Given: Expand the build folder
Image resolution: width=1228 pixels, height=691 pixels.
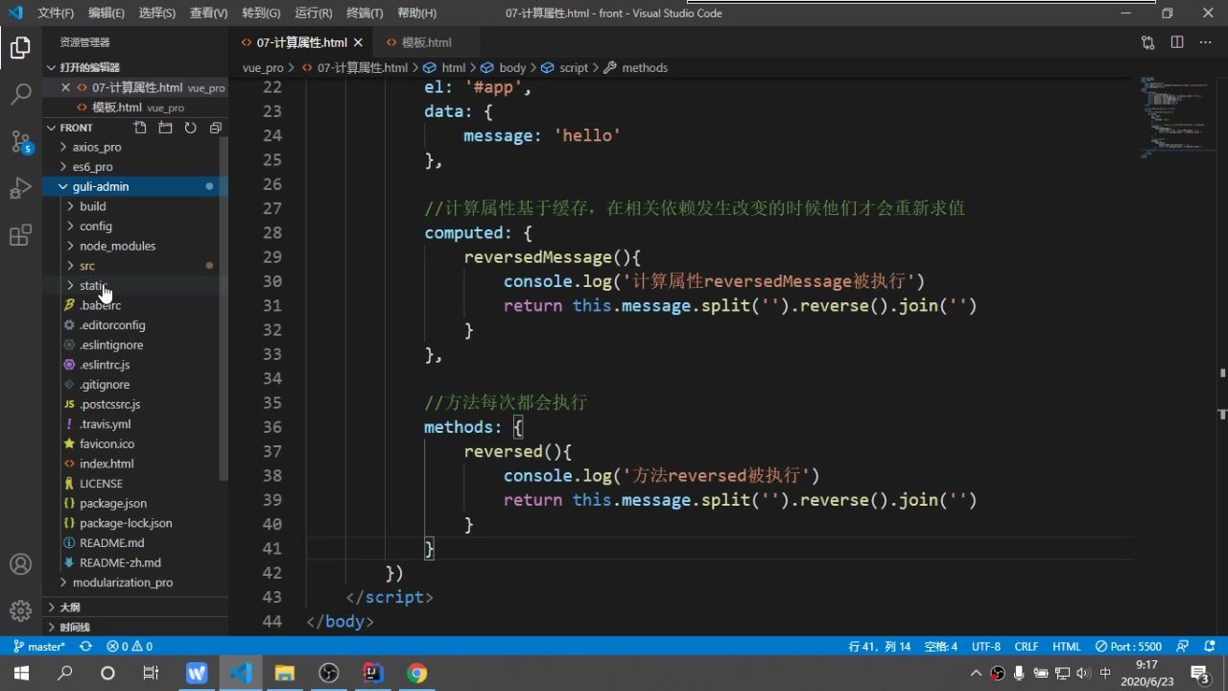Looking at the screenshot, I should 92,206.
